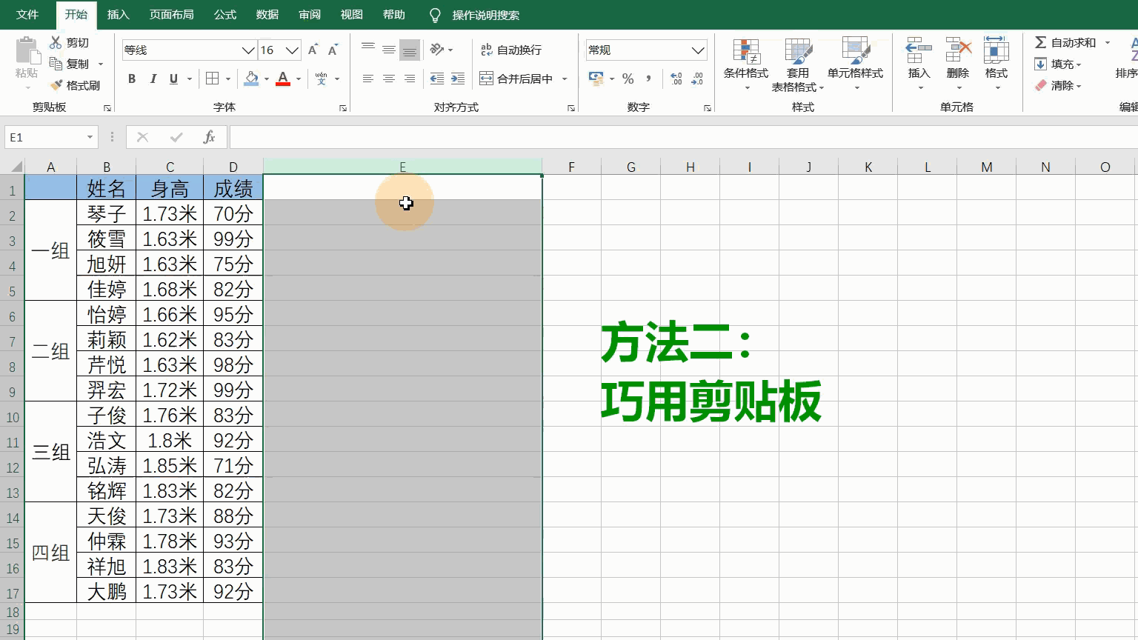Image resolution: width=1138 pixels, height=640 pixels.
Task: Toggle Bold formatting
Action: (132, 79)
